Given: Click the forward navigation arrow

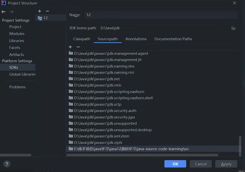Looking at the screenshot, I should (11, 12).
